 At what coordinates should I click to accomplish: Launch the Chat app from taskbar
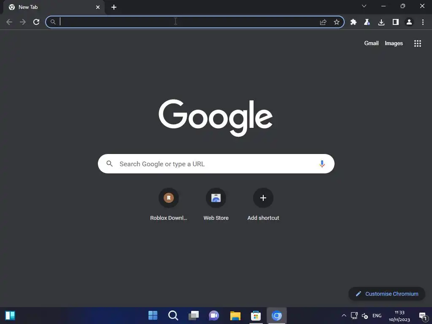tap(214, 316)
